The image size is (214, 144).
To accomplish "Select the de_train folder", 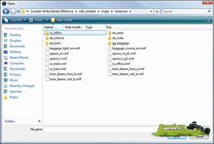I will coord(53,43).
